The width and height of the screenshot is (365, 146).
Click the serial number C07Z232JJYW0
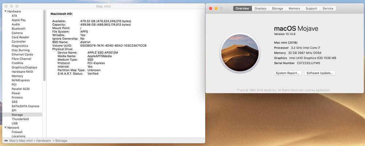tap(308, 63)
